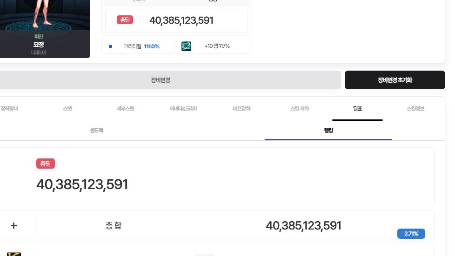Switch to the 스킬정보 tab
Viewport: 455px width, 256px height.
[x=415, y=109]
